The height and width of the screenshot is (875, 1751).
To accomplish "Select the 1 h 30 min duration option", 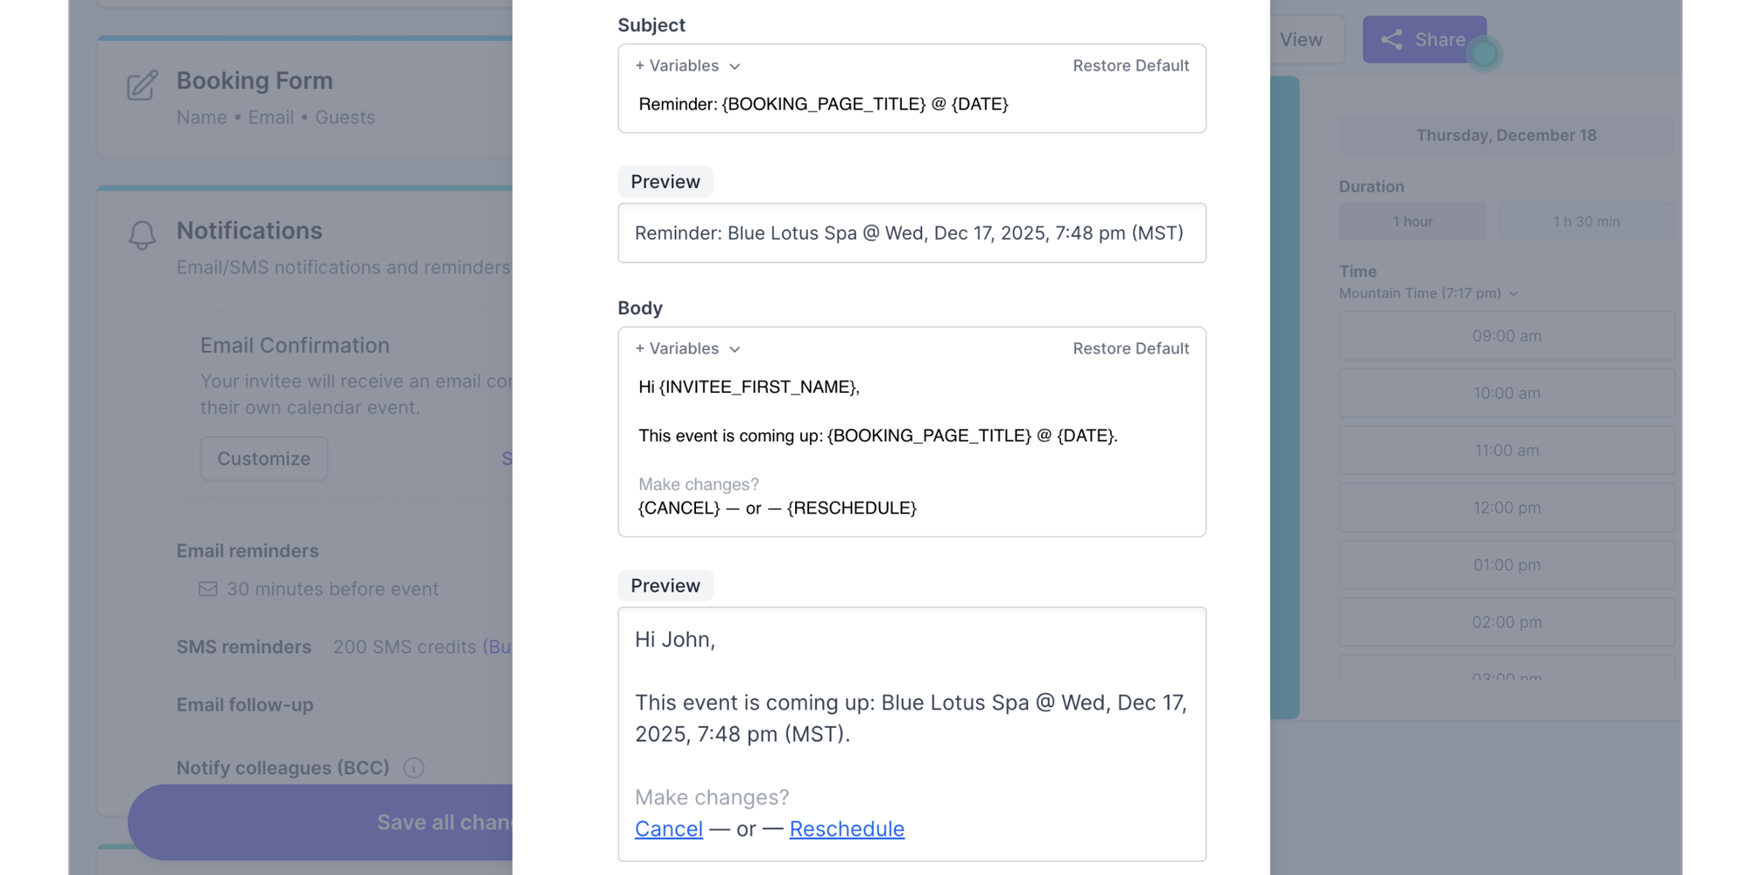I will [x=1586, y=220].
